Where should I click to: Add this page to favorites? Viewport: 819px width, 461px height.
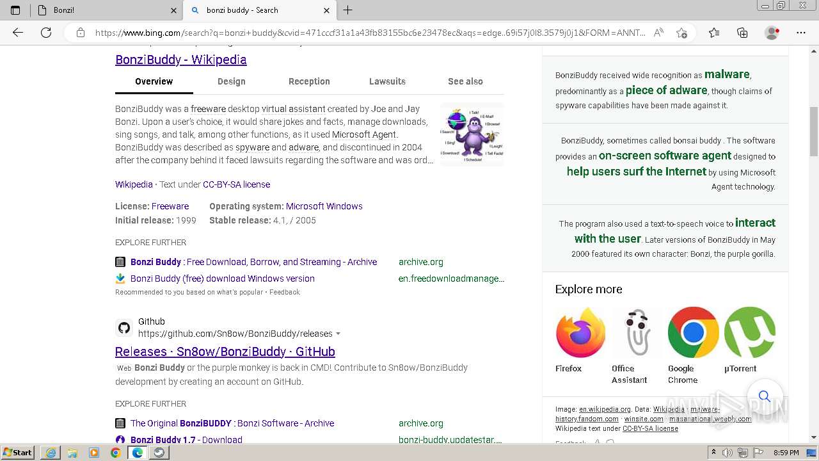681,33
